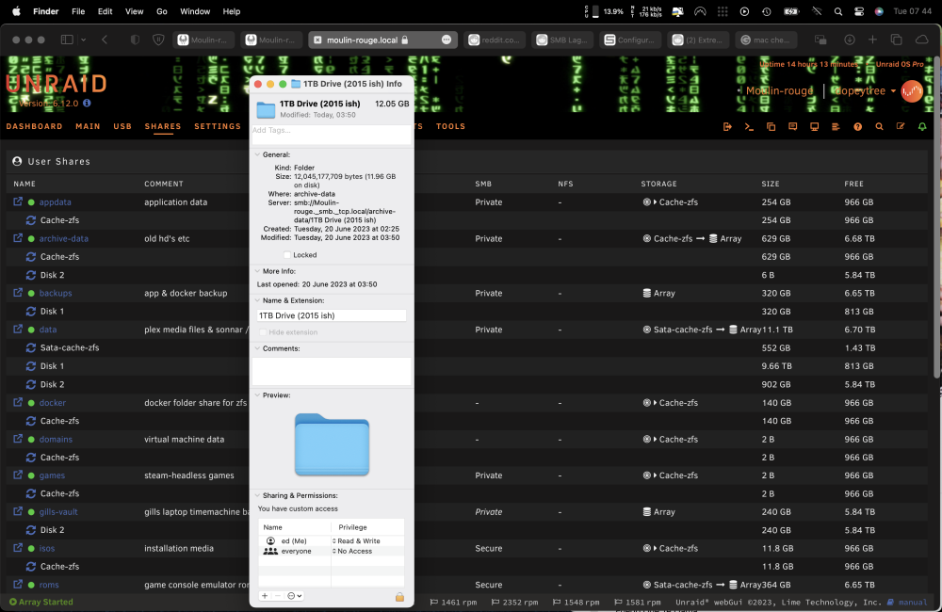Open the Finder Go menu
The width and height of the screenshot is (942, 612).
[162, 11]
